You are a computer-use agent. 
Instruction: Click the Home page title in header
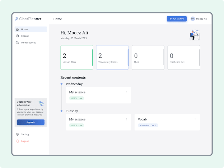point(58,19)
